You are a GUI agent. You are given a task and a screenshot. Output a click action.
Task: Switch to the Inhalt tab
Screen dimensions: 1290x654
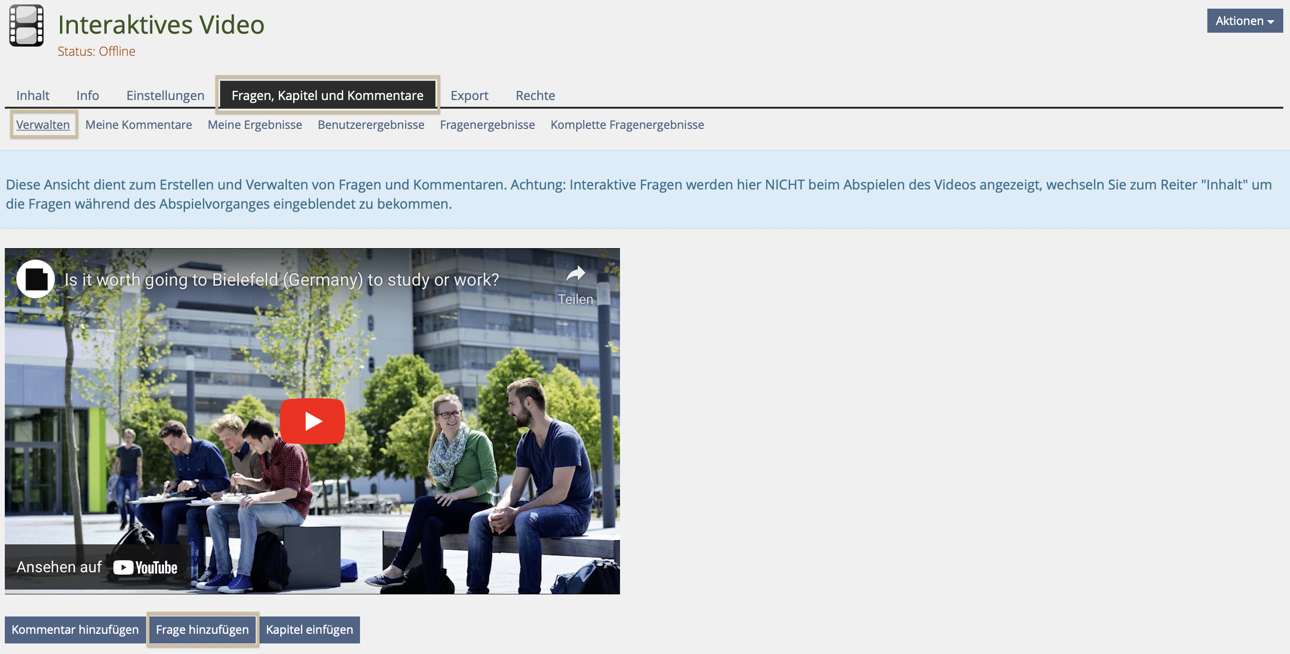[x=33, y=95]
